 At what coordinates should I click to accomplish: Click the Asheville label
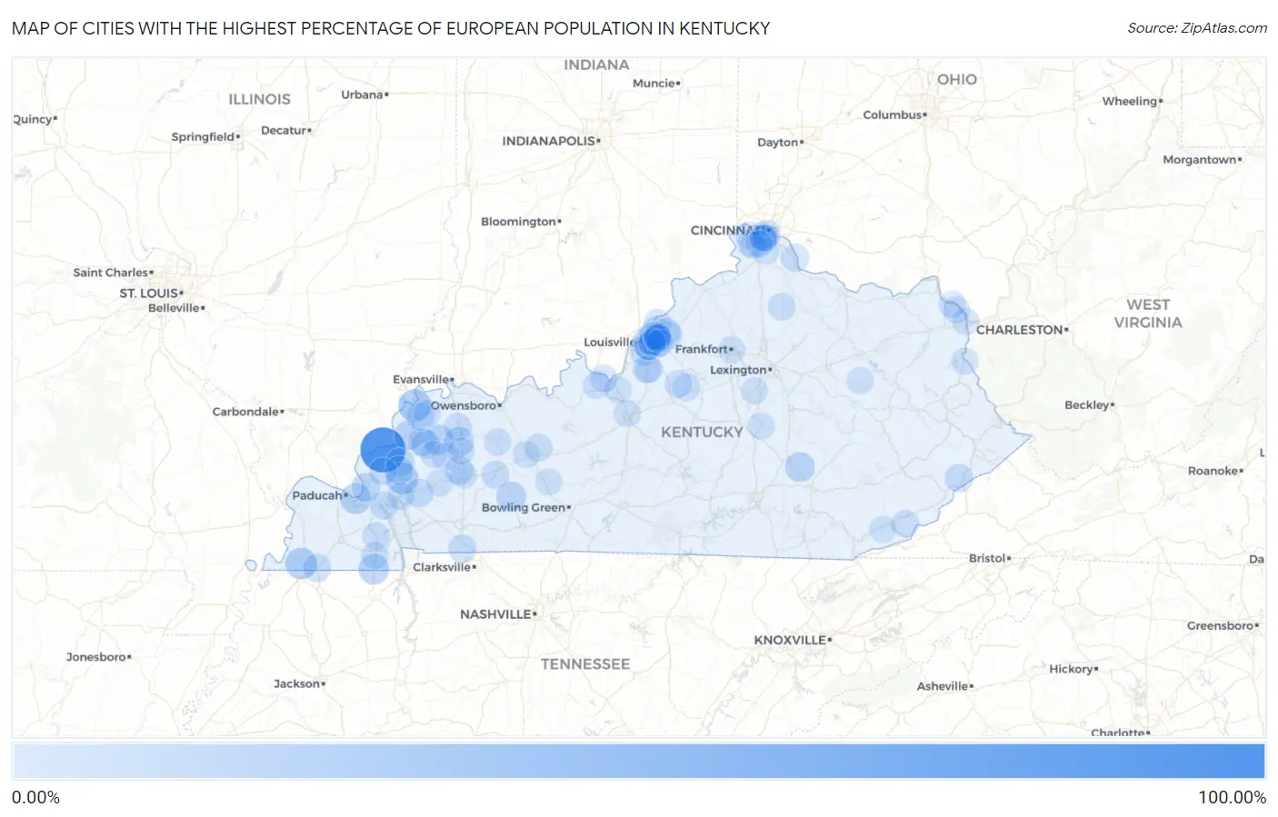pos(943,686)
